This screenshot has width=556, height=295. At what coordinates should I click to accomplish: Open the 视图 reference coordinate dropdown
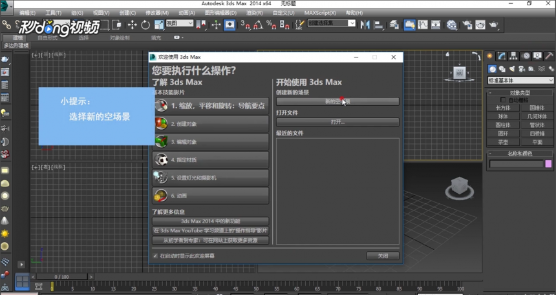(x=180, y=23)
